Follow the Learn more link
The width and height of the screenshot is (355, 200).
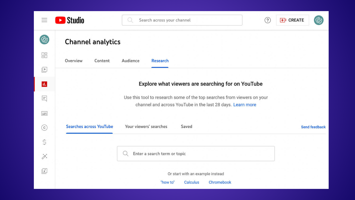245,105
